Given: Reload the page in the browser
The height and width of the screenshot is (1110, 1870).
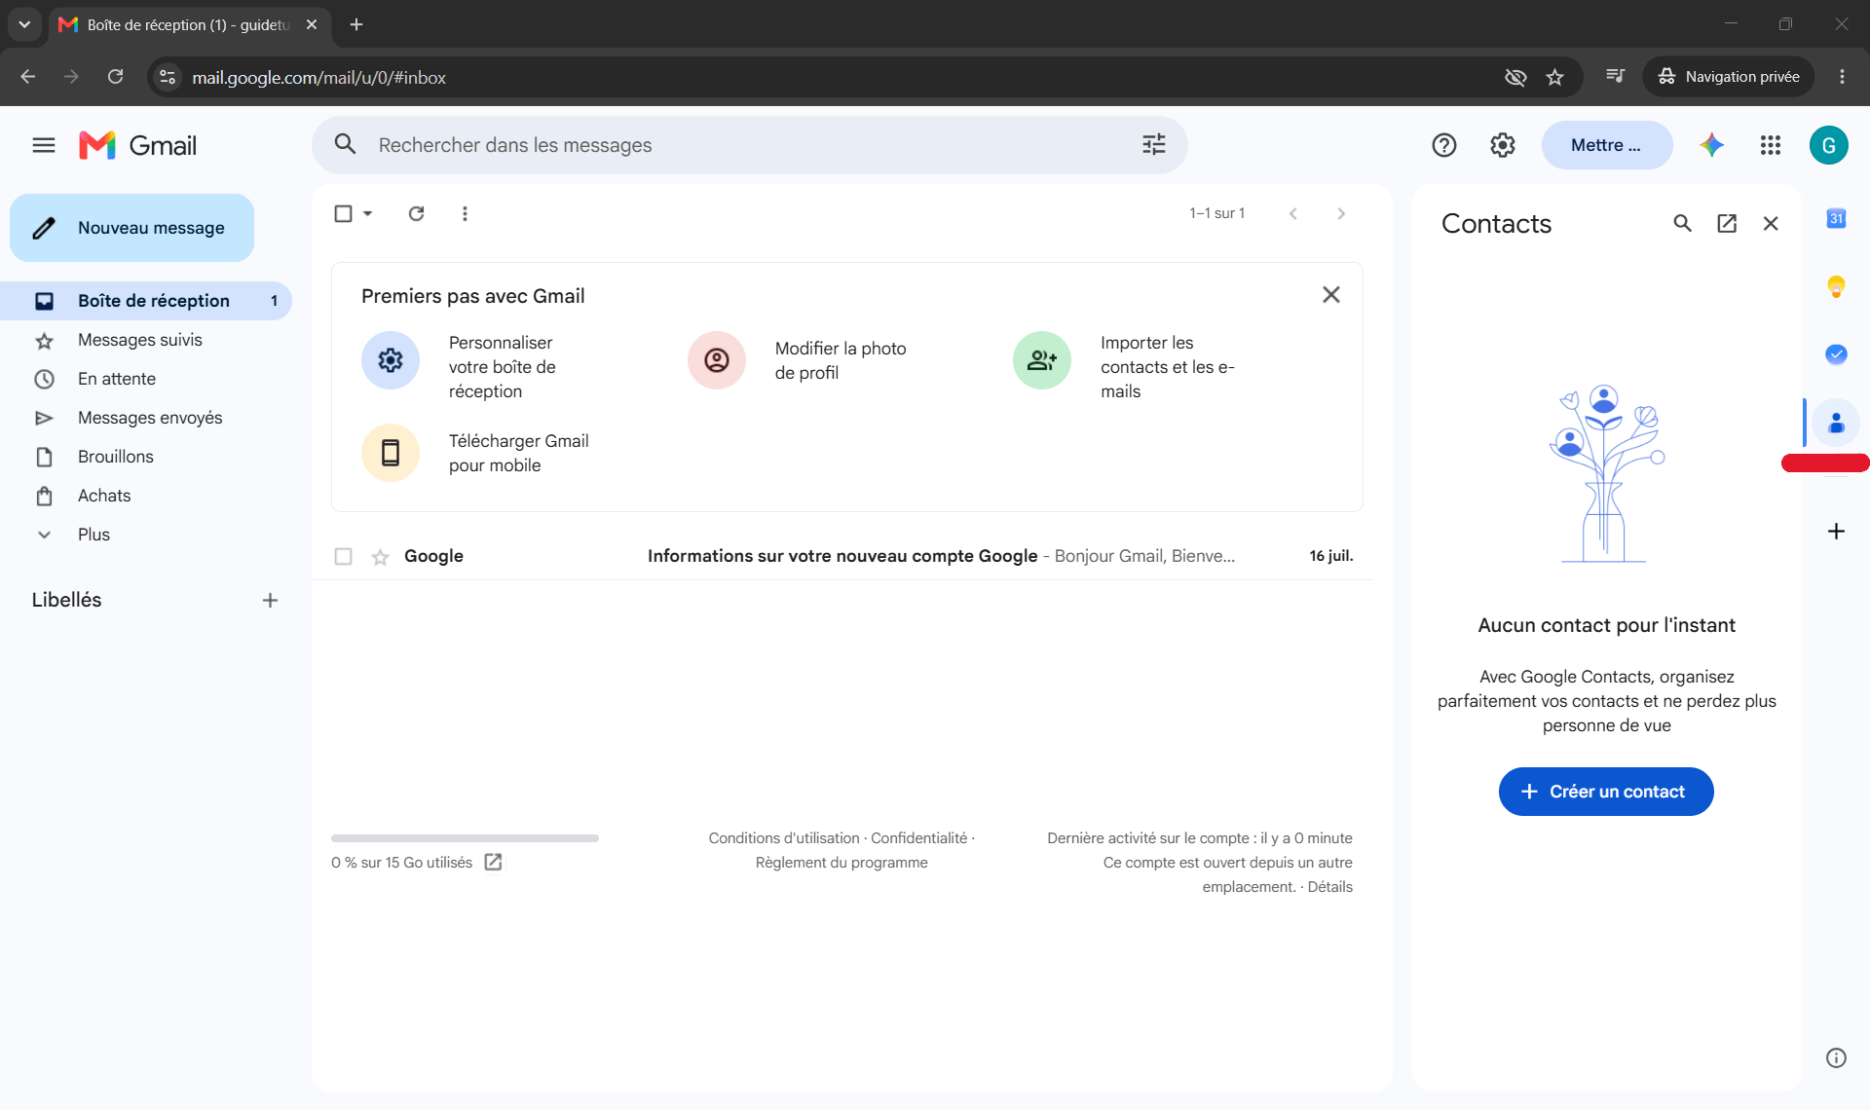Looking at the screenshot, I should pos(115,77).
